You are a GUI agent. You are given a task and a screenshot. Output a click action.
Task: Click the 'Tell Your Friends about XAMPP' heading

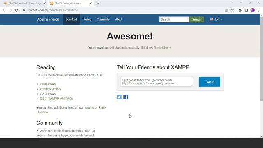153,67
